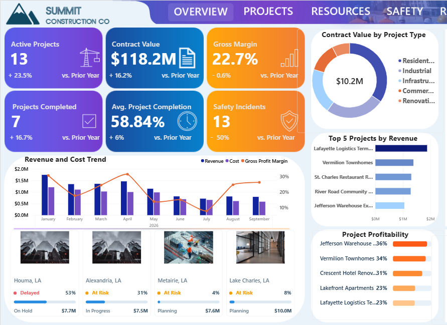Click the $7.7M value on Houma card

[69, 311]
